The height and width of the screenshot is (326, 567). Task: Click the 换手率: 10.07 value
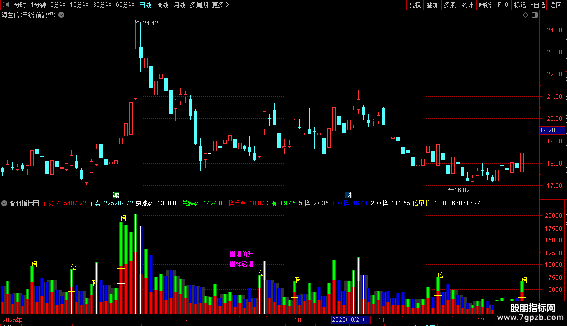(x=246, y=203)
